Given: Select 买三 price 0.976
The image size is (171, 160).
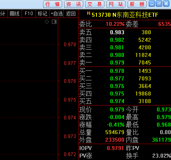Looking at the screenshot, I should [x=117, y=86].
